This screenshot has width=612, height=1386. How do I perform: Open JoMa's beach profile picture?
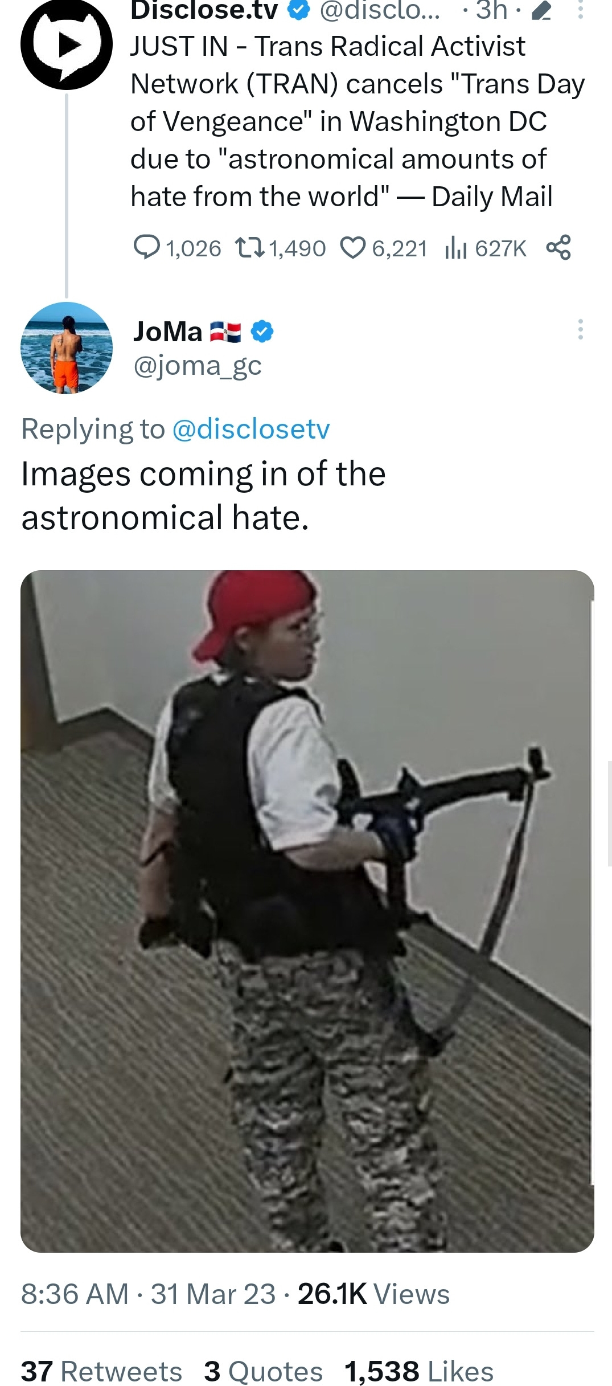[x=67, y=347]
